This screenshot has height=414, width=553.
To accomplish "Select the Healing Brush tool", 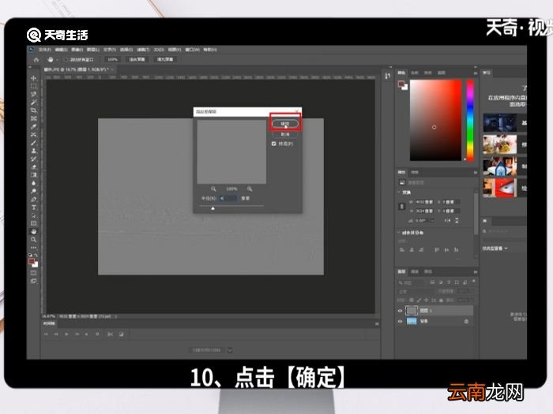I will 33,135.
